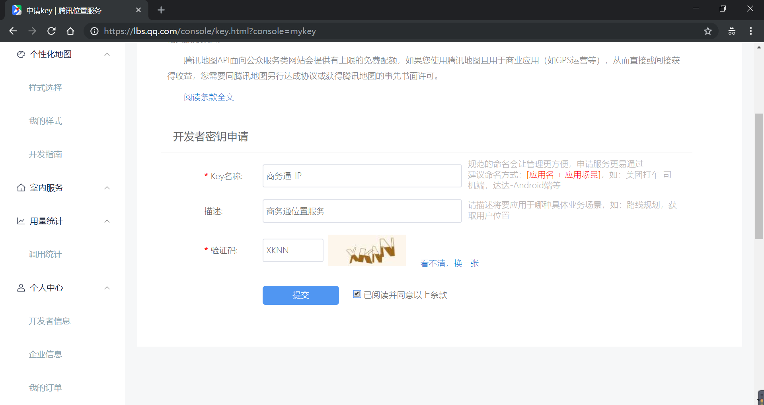This screenshot has height=405, width=764.
Task: Click the 验证码 input field
Action: (x=293, y=250)
